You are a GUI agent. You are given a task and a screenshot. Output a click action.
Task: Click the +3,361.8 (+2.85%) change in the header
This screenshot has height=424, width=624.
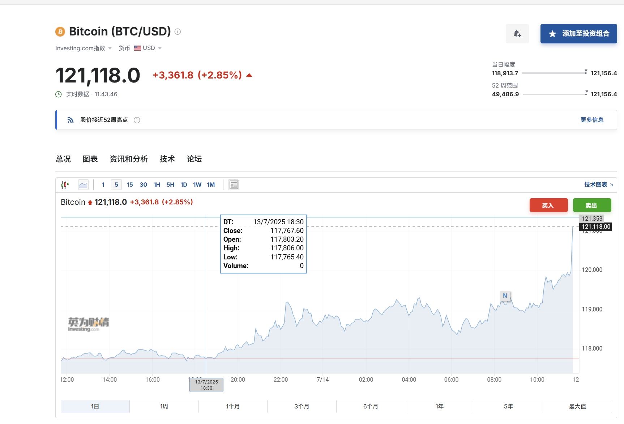pyautogui.click(x=197, y=75)
